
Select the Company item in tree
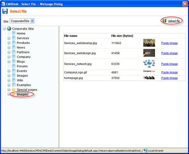tap(24, 57)
